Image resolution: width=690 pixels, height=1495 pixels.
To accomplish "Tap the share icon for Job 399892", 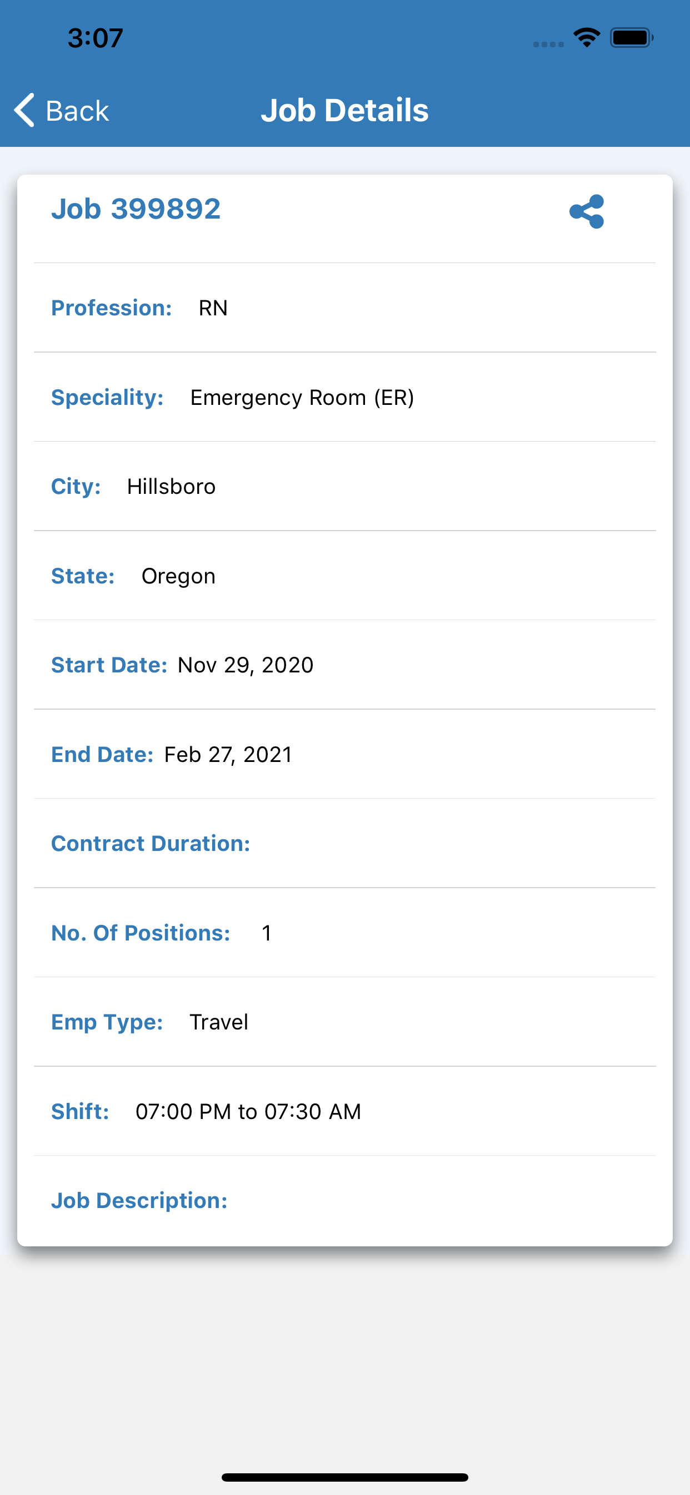I will (x=586, y=211).
